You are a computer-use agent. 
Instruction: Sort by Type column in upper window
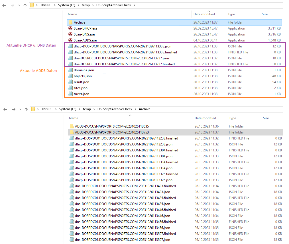point(231,14)
